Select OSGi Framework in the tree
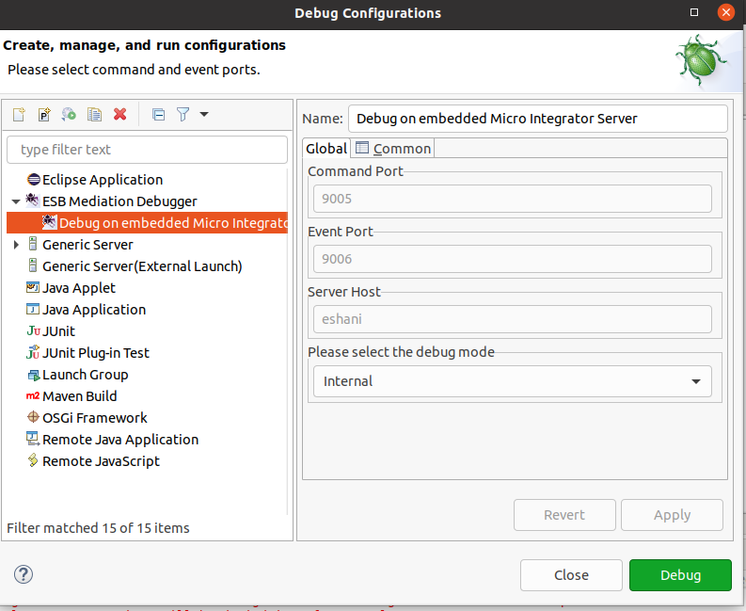This screenshot has height=611, width=746. 95,418
